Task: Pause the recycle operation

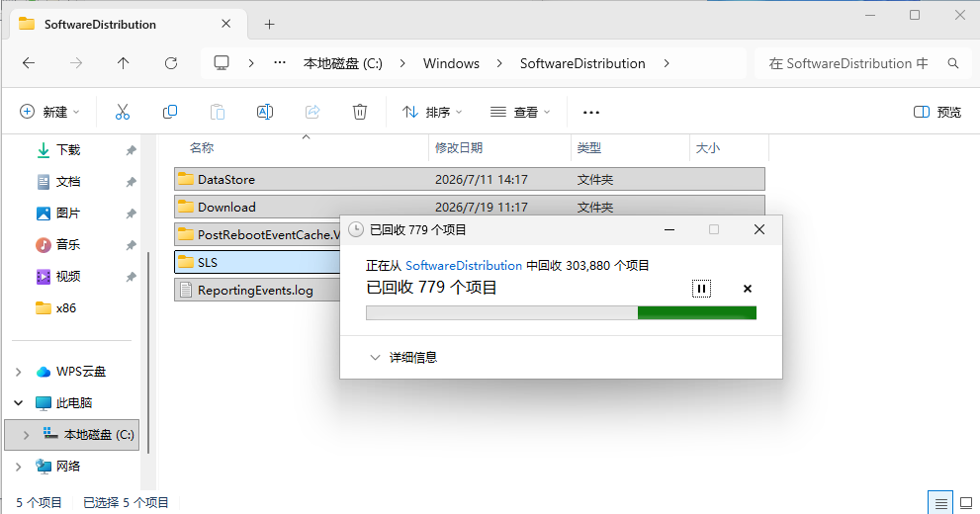Action: coord(701,289)
